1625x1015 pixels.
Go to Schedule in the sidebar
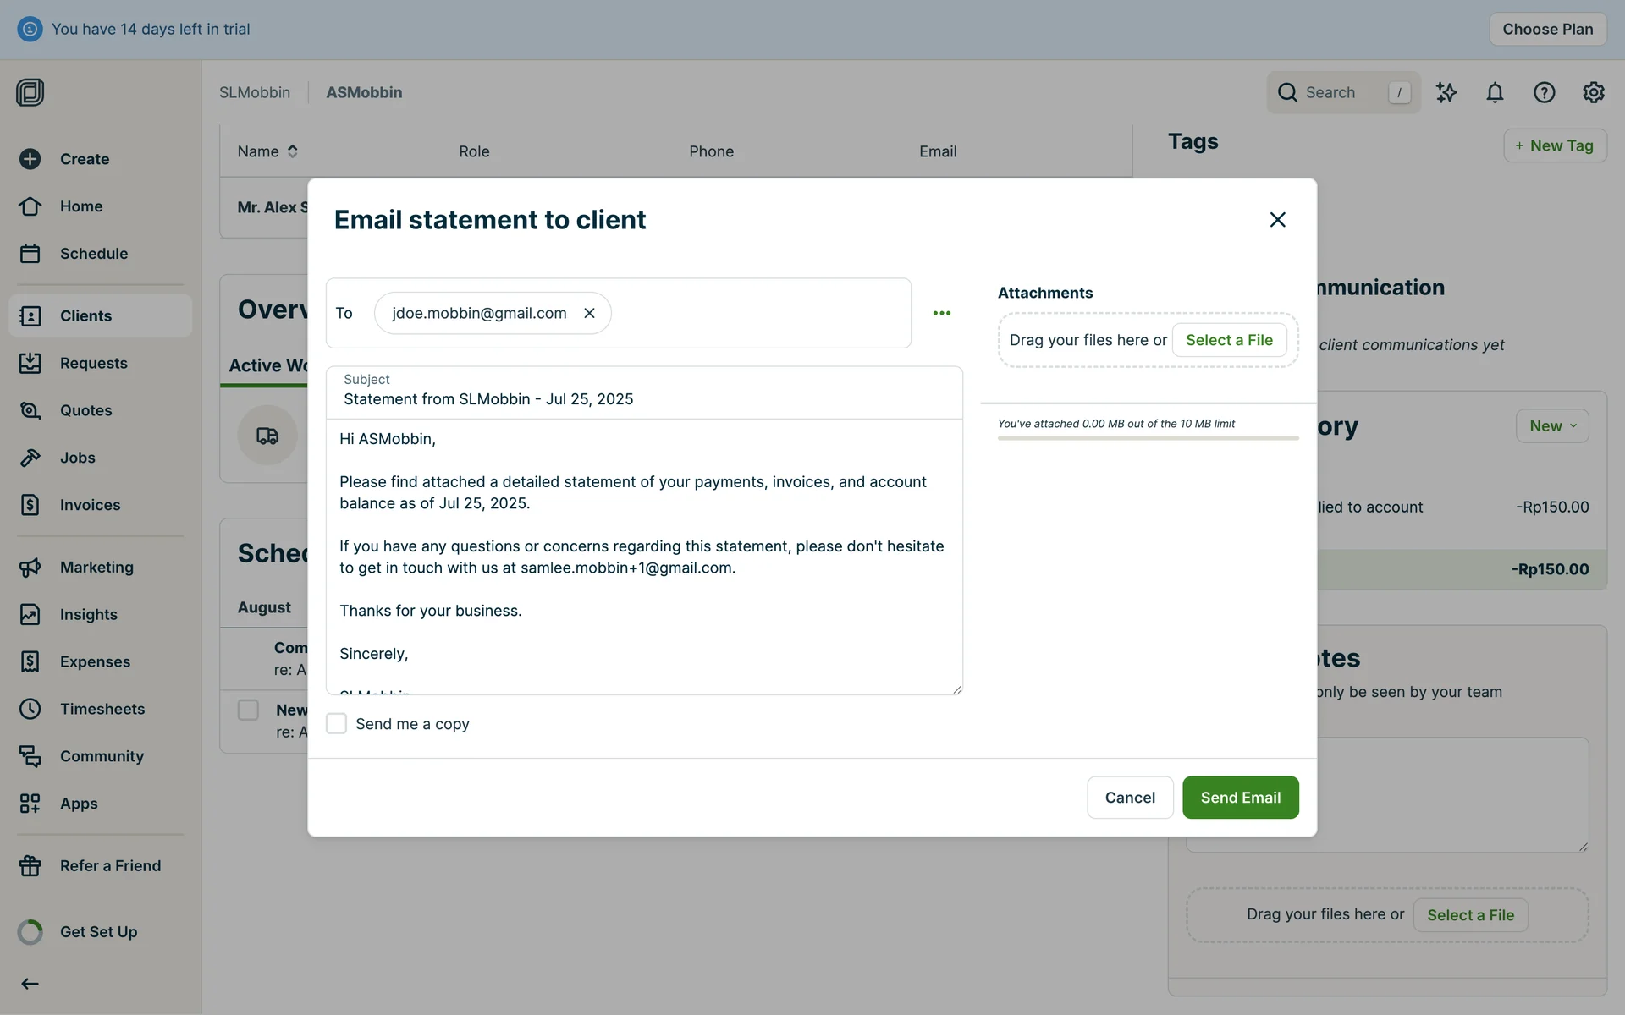click(93, 254)
